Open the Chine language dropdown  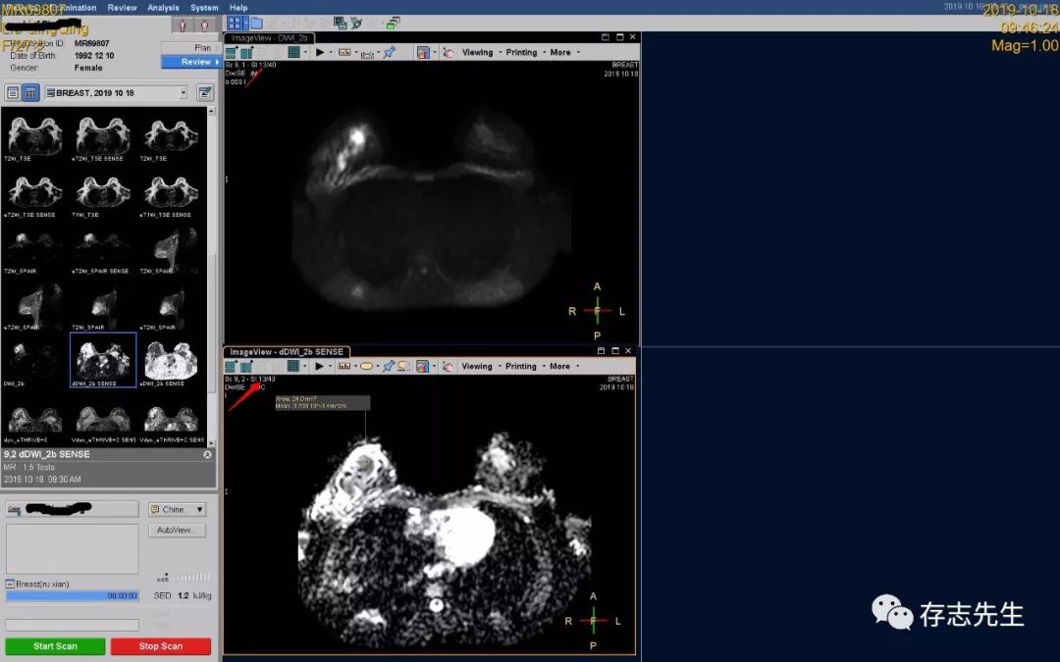tap(177, 509)
